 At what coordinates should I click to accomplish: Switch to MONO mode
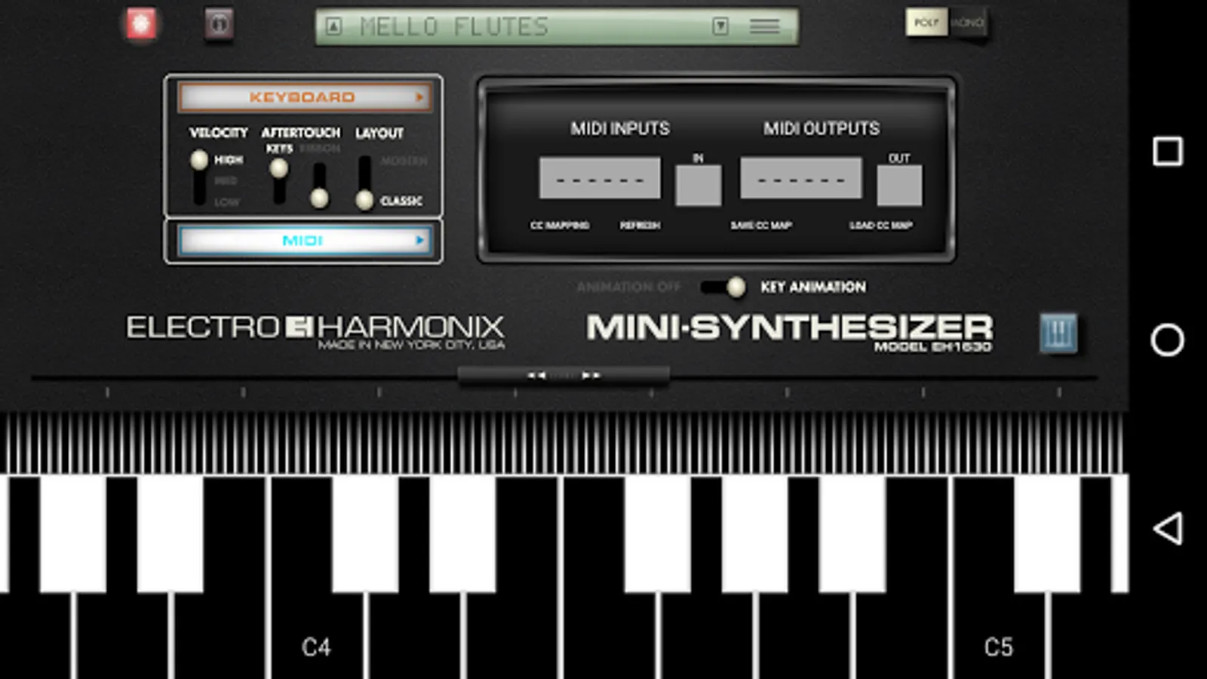pyautogui.click(x=967, y=23)
